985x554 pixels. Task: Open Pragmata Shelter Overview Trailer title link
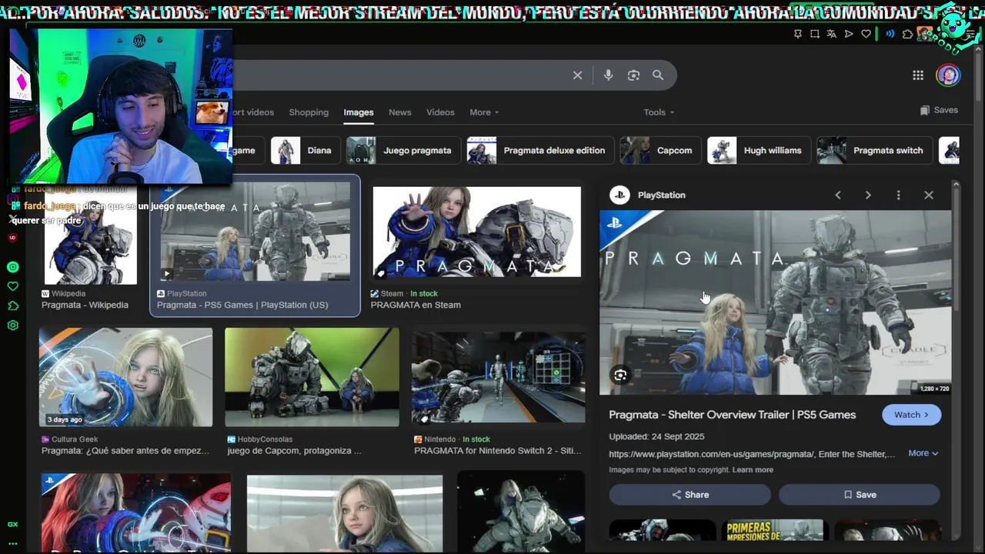[x=732, y=415]
